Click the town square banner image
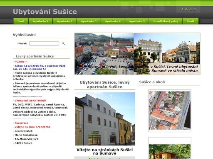This screenshot has height=159, width=213. click(137, 54)
